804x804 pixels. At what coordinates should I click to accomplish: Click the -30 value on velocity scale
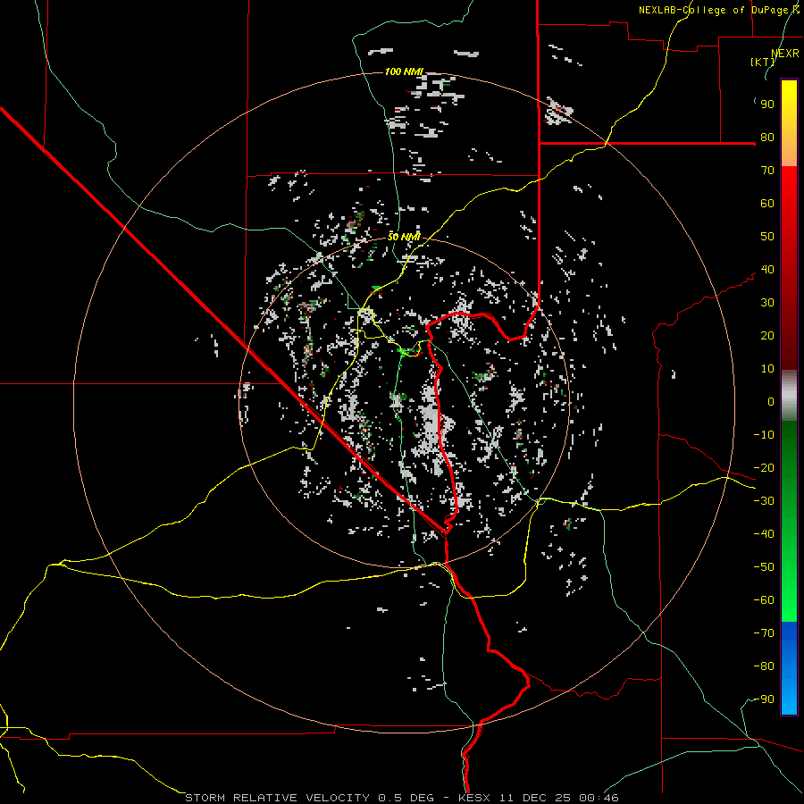[x=764, y=501]
